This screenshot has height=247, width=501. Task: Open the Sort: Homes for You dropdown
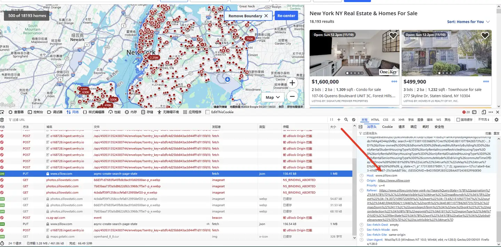pyautogui.click(x=468, y=22)
